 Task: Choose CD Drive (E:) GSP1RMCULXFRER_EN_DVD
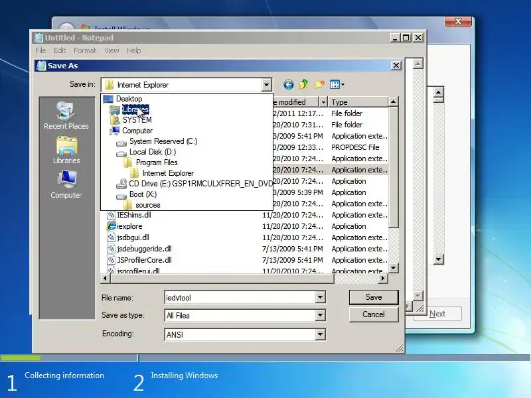pyautogui.click(x=200, y=184)
